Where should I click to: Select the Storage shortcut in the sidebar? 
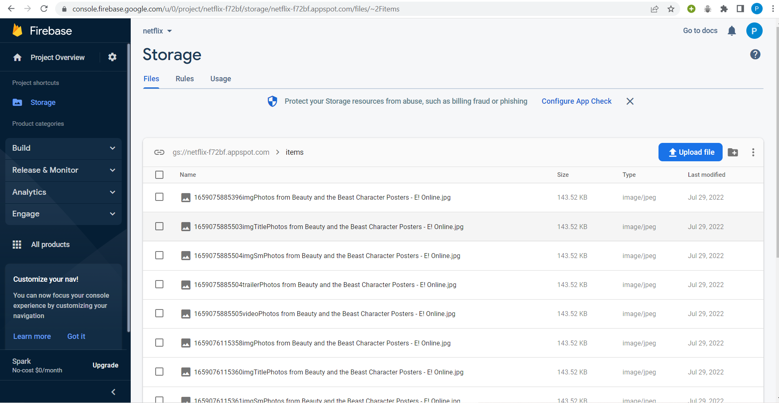tap(42, 102)
